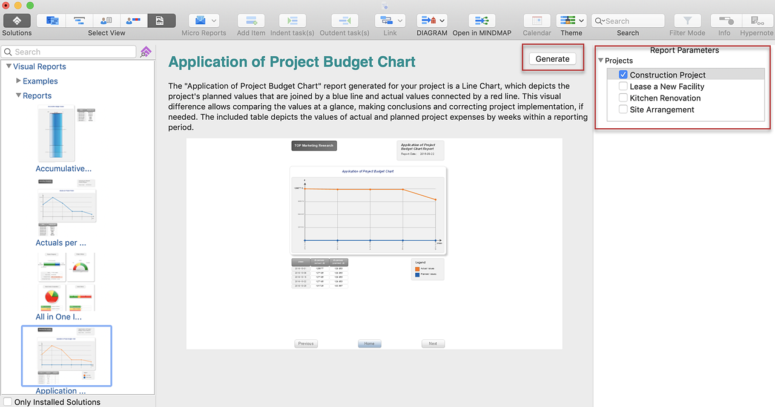Viewport: 775px width, 407px height.
Task: Click the Reports tree label
Action: (38, 96)
